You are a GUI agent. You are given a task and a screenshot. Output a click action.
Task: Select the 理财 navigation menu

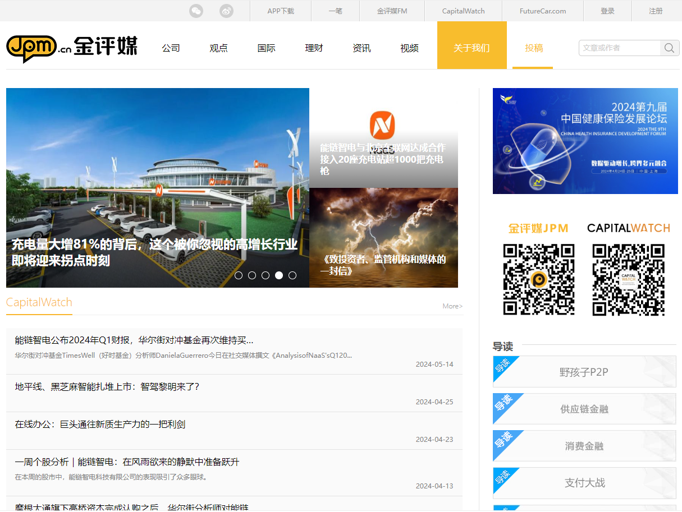314,48
